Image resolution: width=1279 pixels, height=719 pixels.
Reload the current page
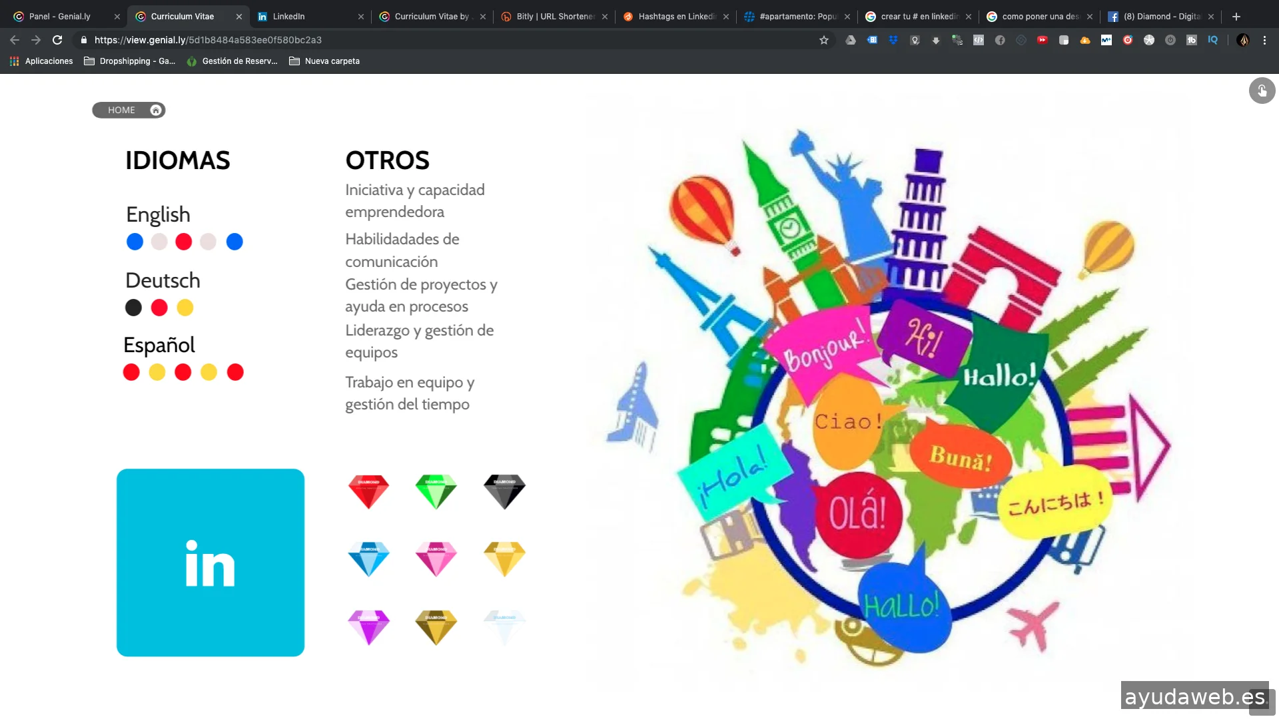click(x=57, y=40)
